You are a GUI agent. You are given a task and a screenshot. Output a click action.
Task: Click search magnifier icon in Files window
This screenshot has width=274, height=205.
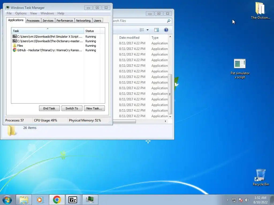click(169, 21)
